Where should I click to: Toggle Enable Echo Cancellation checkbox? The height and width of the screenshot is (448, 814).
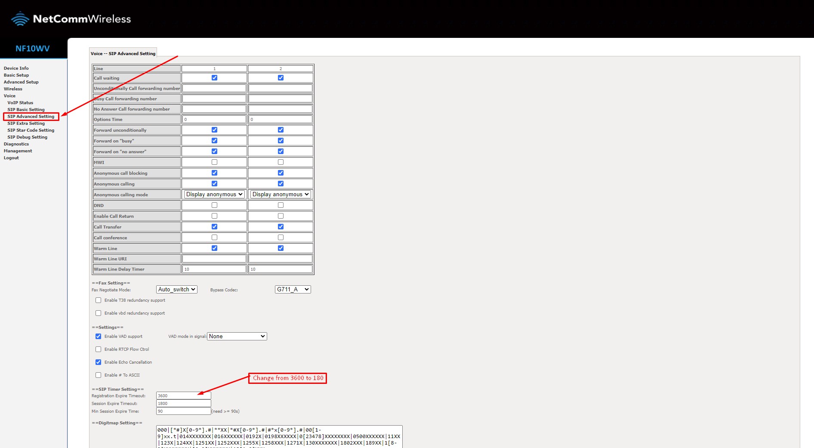coord(98,362)
